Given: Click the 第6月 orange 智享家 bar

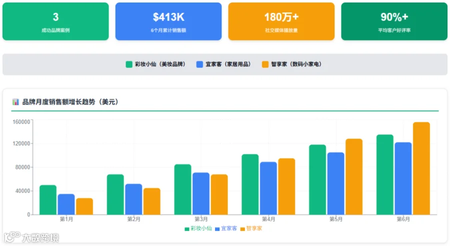Looking at the screenshot, I should (421, 168).
